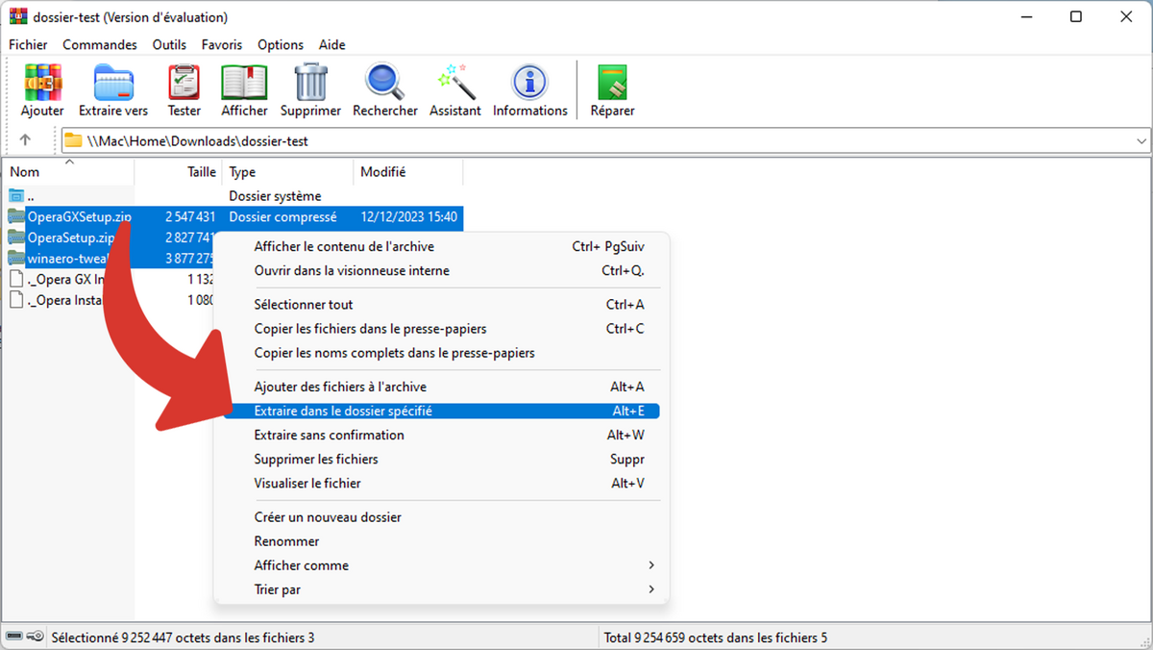Expand the Trier par submenu
Screen dimensions: 1153x650
[651, 589]
